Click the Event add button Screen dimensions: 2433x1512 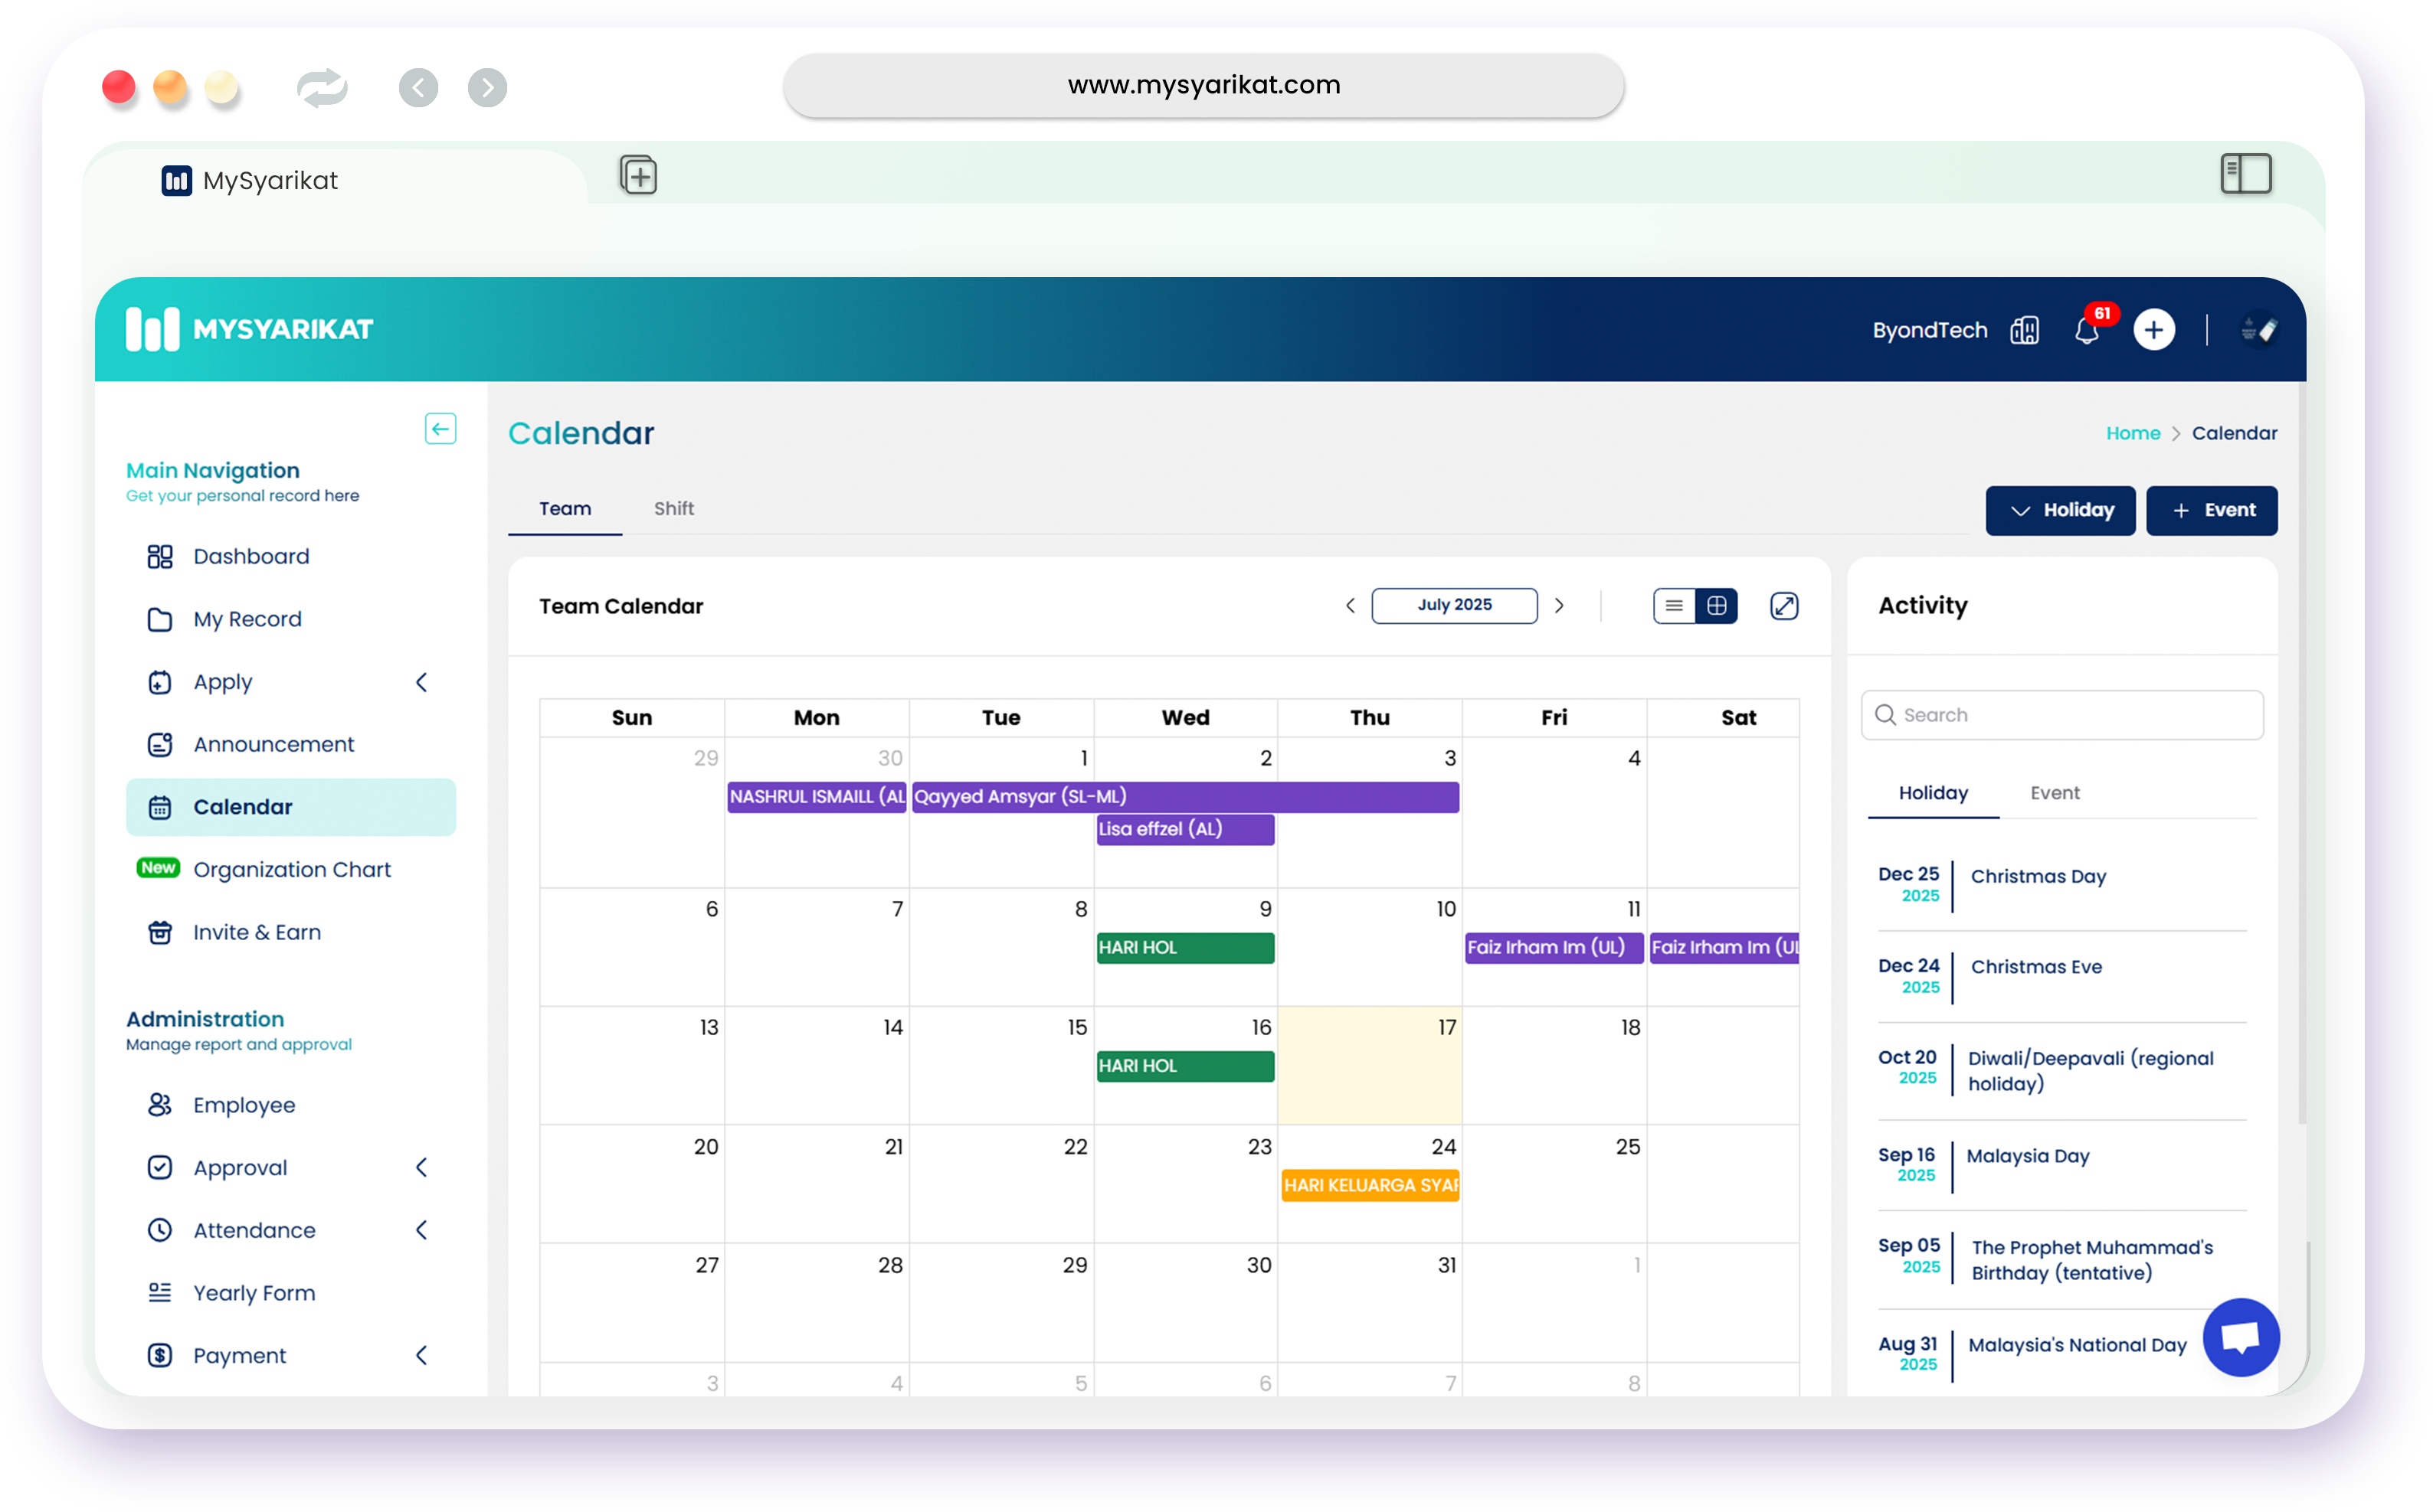[x=2212, y=511]
